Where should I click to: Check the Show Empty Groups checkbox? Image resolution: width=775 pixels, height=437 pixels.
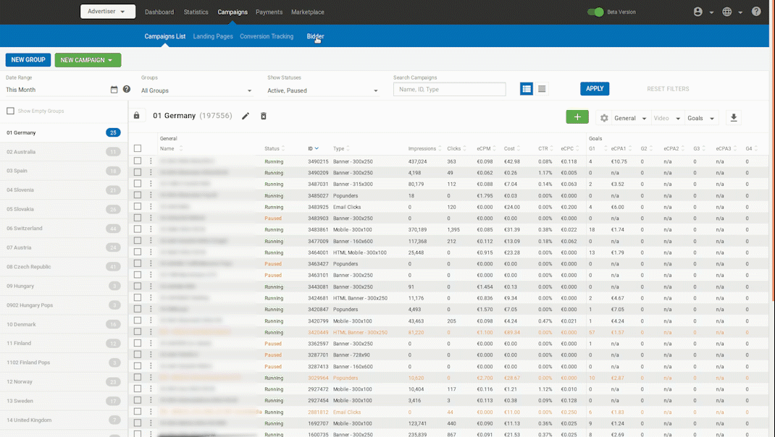coord(10,111)
